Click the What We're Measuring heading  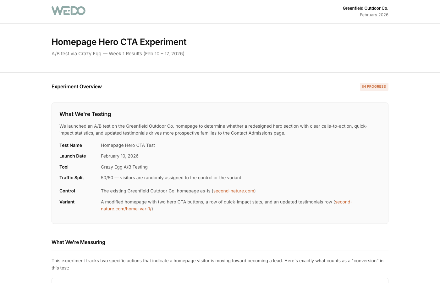click(78, 242)
